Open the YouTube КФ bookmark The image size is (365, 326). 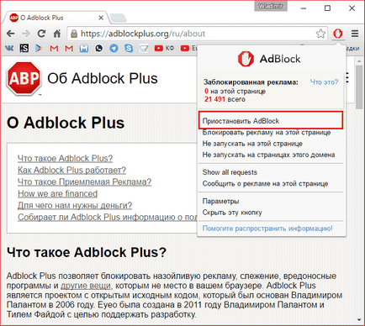(x=164, y=49)
